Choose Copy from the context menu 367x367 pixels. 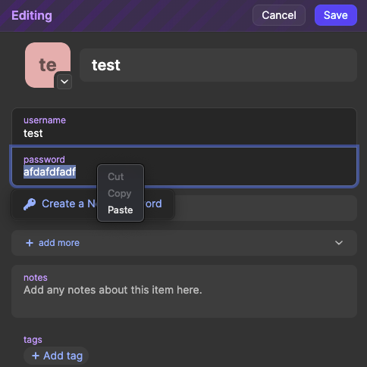(120, 194)
